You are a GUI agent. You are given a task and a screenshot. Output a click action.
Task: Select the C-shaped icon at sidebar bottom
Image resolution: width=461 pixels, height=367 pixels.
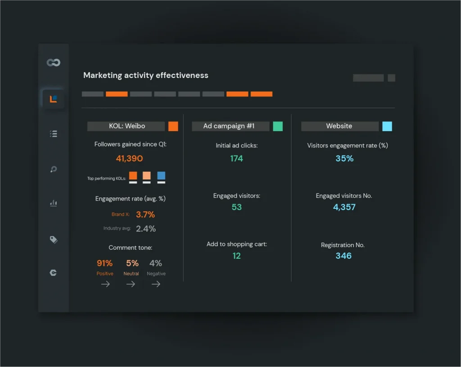click(x=53, y=273)
